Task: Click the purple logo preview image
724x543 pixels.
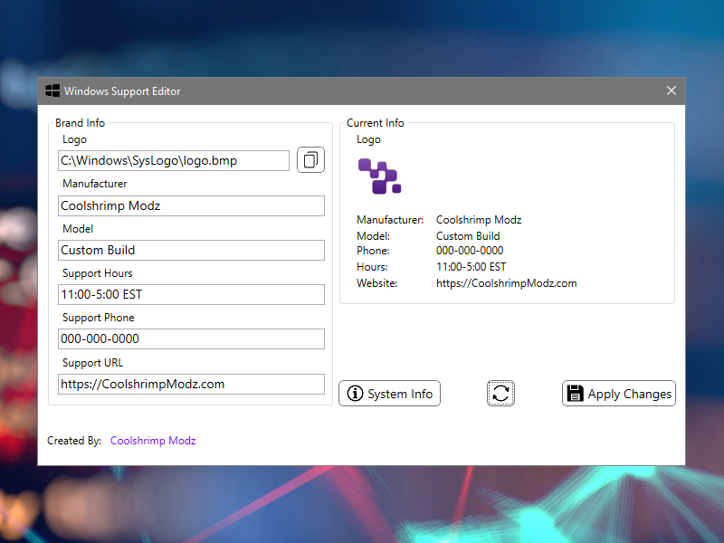Action: tap(379, 176)
